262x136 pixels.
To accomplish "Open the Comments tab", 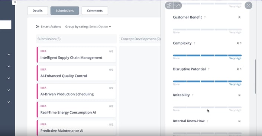I will pos(95,11).
